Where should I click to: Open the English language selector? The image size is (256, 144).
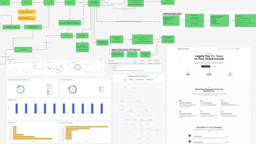point(237,49)
